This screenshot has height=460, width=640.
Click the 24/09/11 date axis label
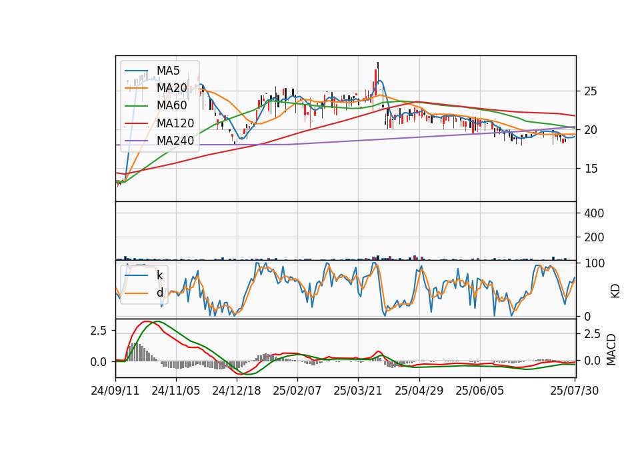click(115, 391)
